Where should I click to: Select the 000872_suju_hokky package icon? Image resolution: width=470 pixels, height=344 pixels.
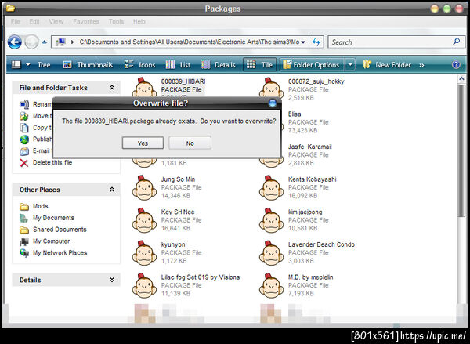coord(271,88)
